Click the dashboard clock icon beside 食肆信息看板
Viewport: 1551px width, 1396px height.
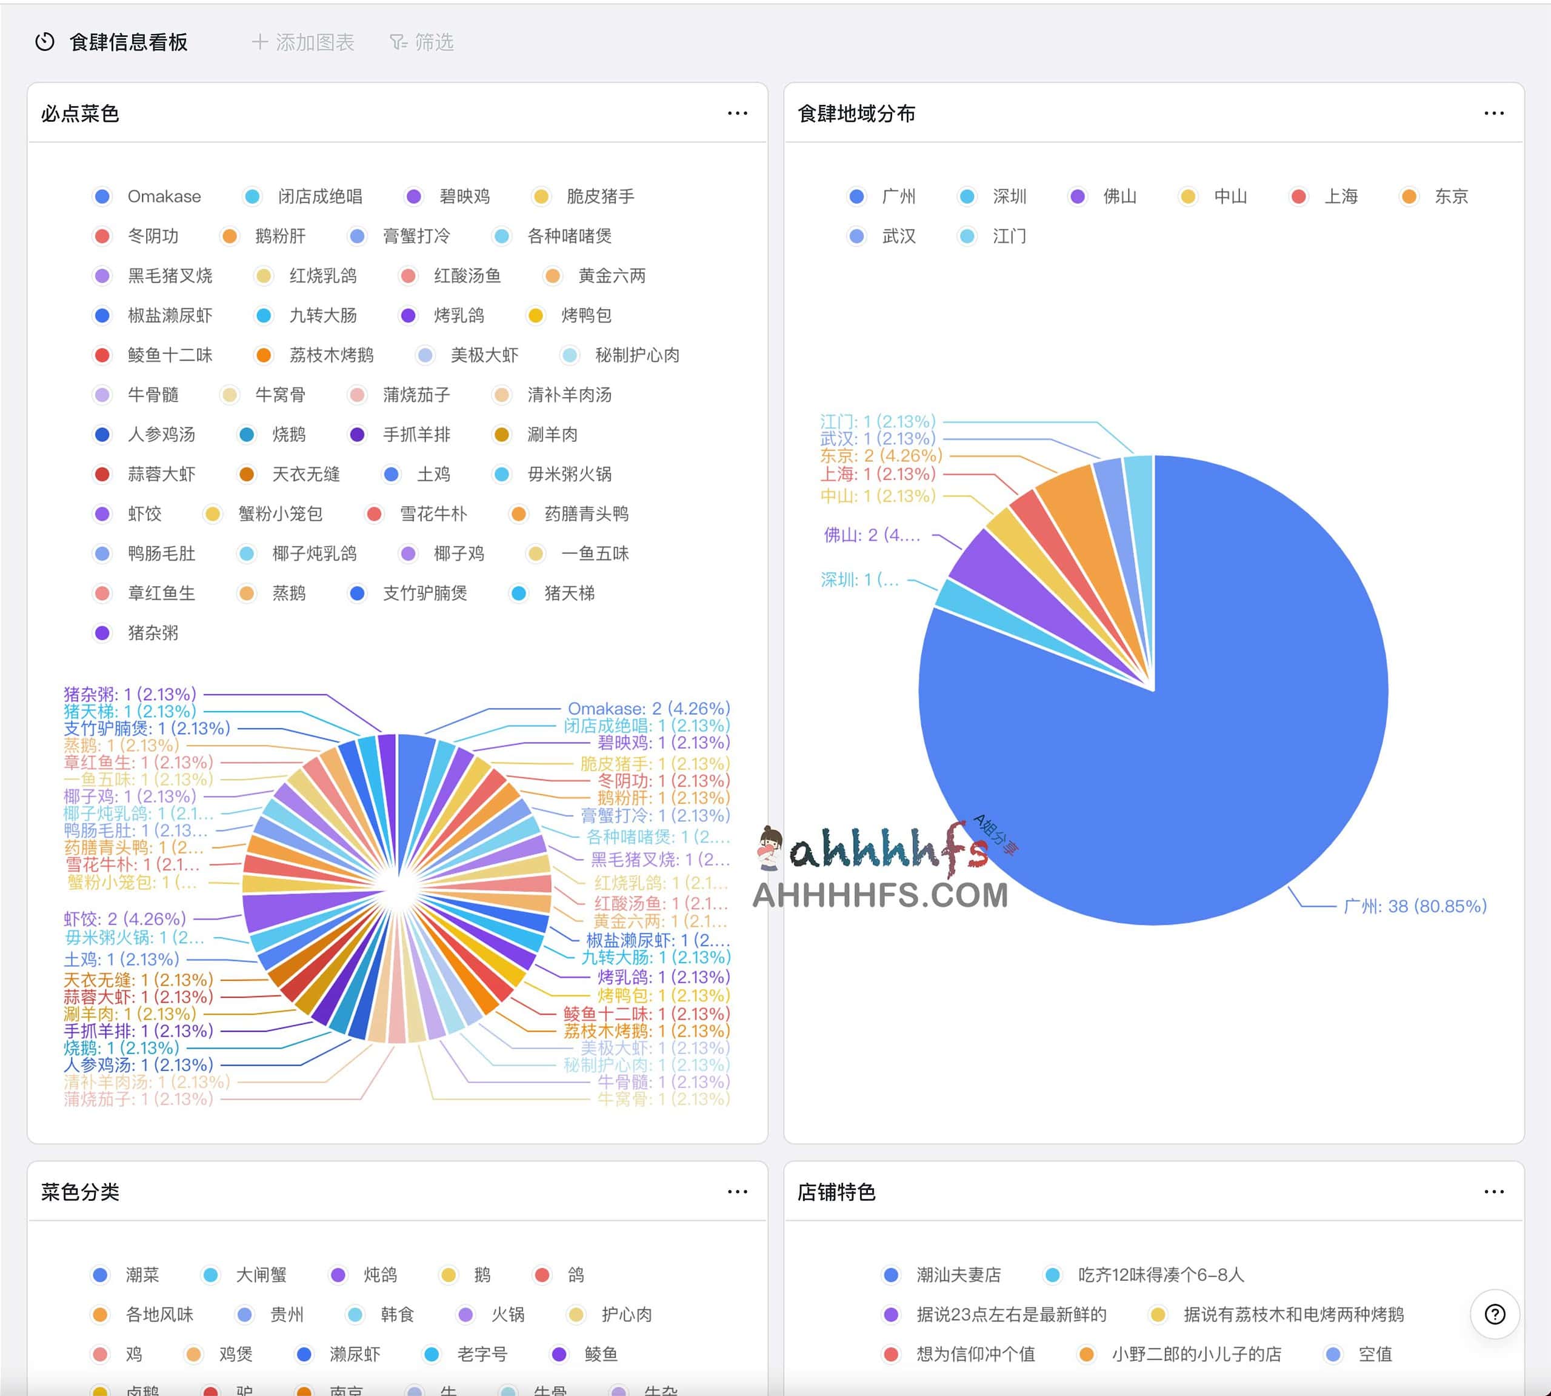45,42
